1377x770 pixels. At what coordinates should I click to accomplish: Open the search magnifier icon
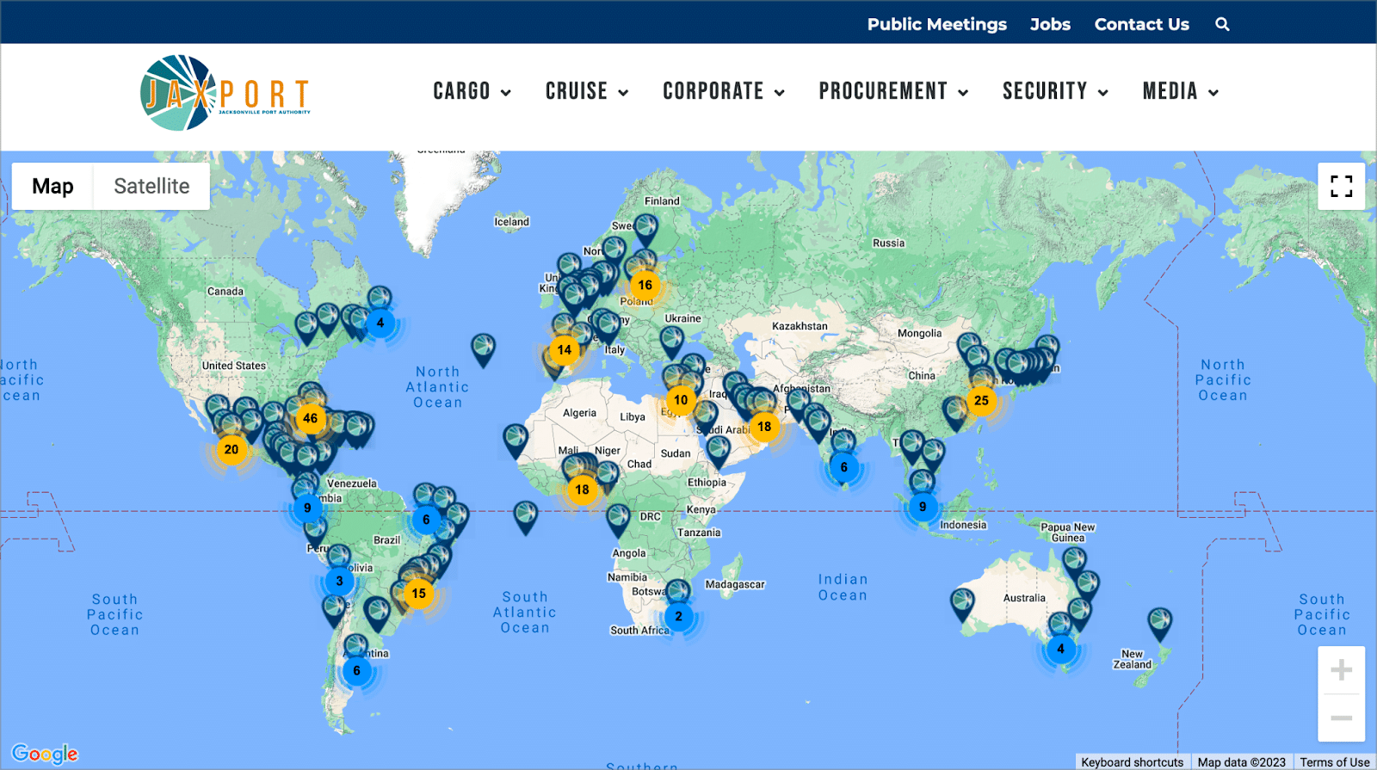point(1222,24)
